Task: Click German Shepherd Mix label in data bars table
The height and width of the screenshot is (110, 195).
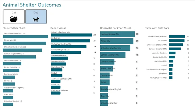Action: click(x=158, y=49)
